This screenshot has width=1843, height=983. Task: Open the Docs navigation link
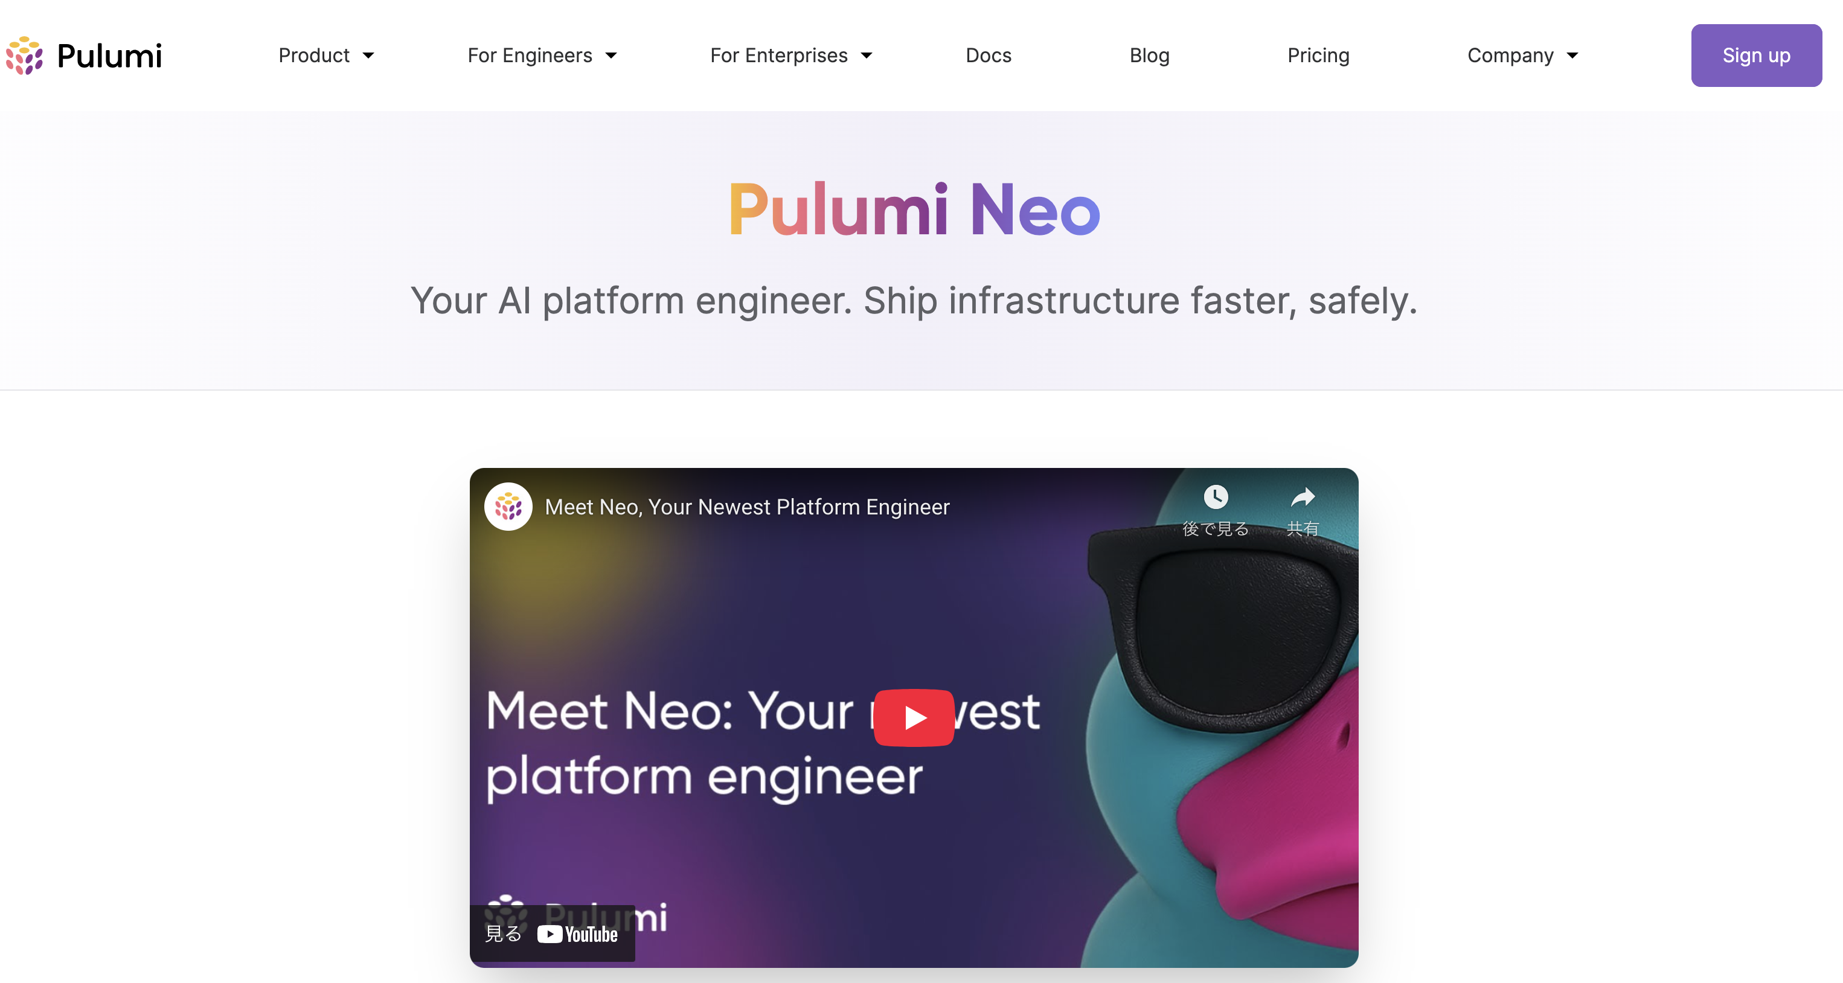point(988,56)
